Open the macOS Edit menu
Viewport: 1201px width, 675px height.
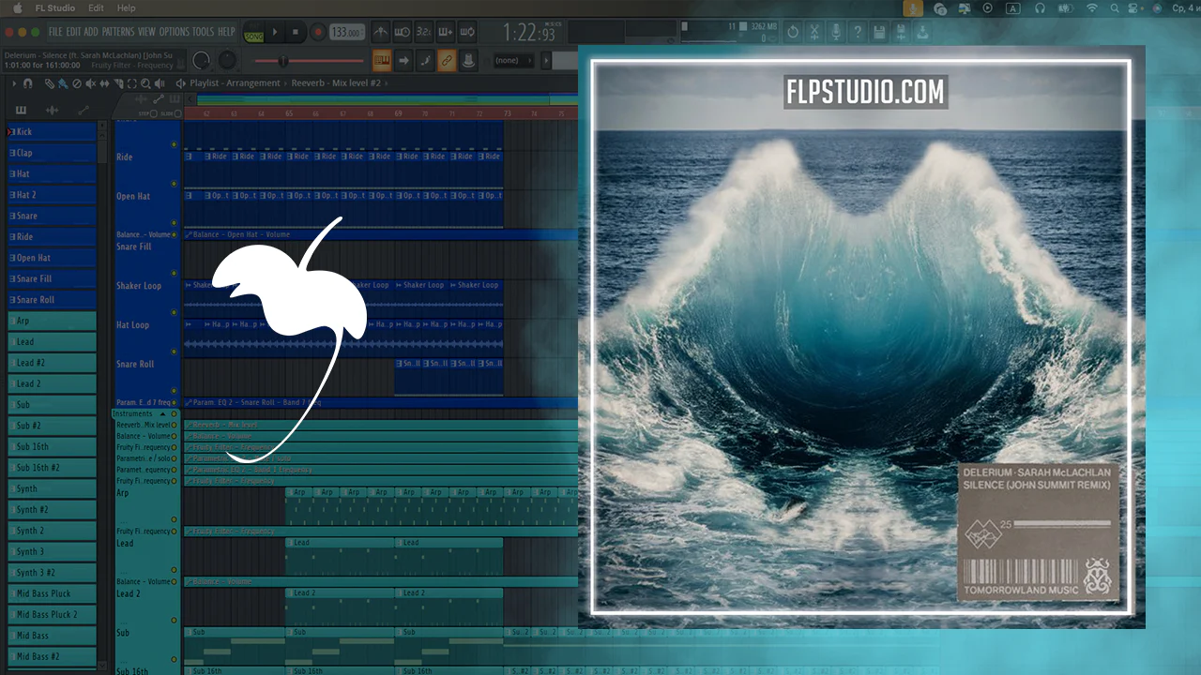(96, 7)
